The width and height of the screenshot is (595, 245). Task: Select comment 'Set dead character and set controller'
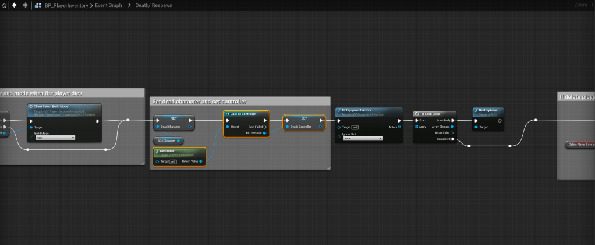(240, 102)
